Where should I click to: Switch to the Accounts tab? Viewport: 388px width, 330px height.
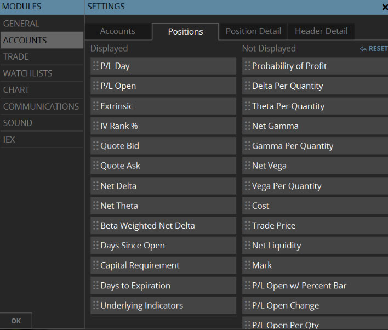click(x=117, y=31)
